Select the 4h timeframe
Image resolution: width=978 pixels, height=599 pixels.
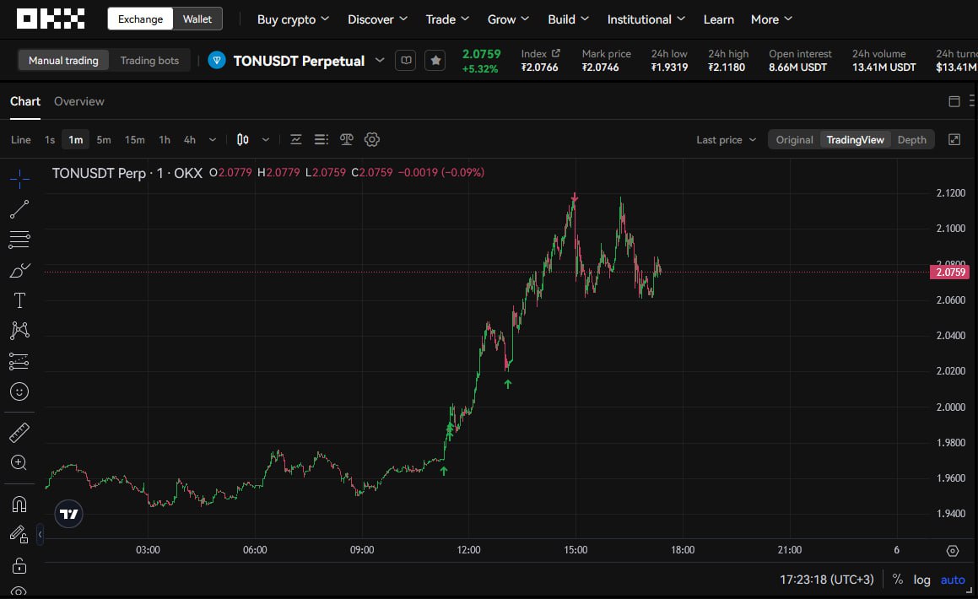click(190, 139)
